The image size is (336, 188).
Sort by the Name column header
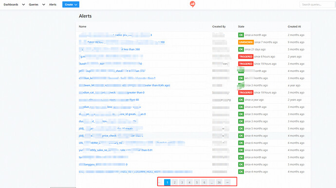click(x=82, y=27)
